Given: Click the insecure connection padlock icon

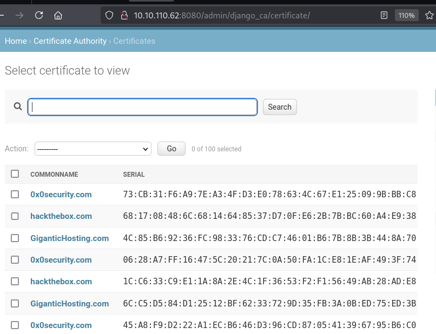Looking at the screenshot, I should 123,15.
